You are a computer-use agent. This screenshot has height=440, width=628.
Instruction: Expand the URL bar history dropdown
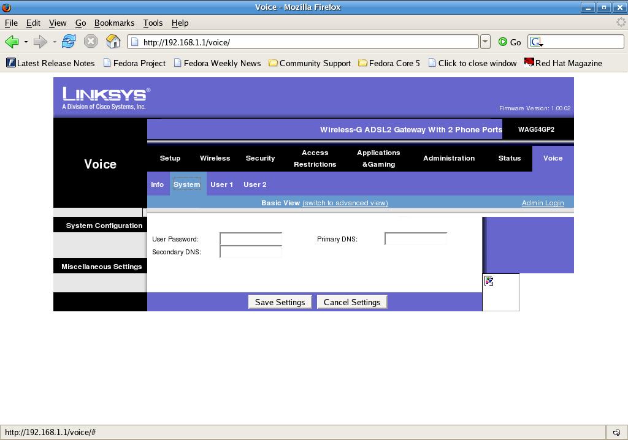click(485, 42)
